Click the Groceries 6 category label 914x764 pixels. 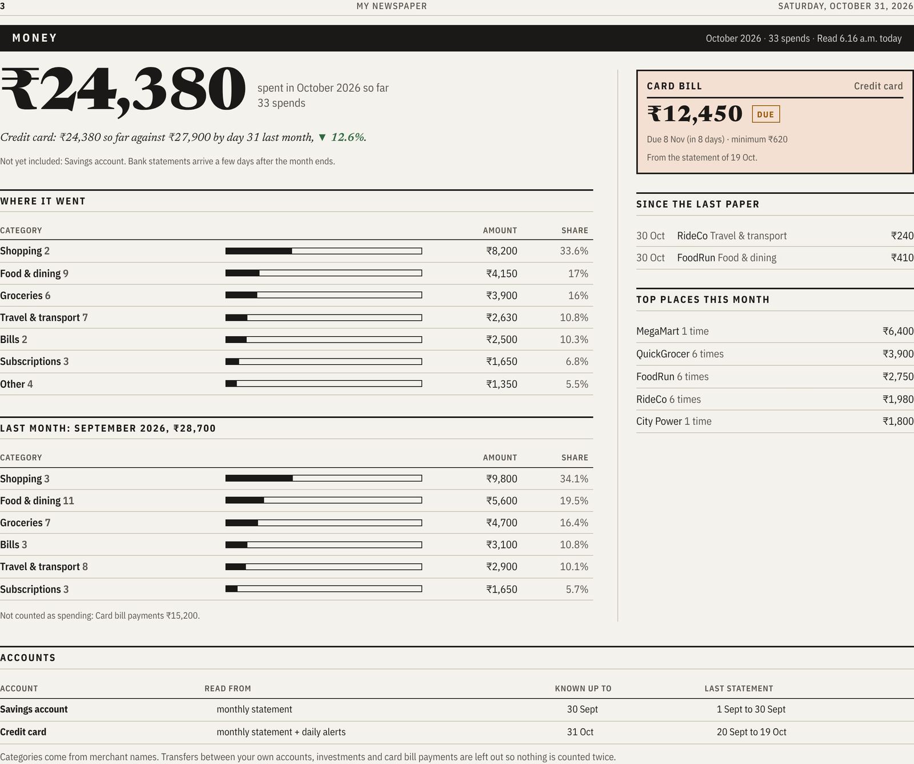(x=25, y=296)
